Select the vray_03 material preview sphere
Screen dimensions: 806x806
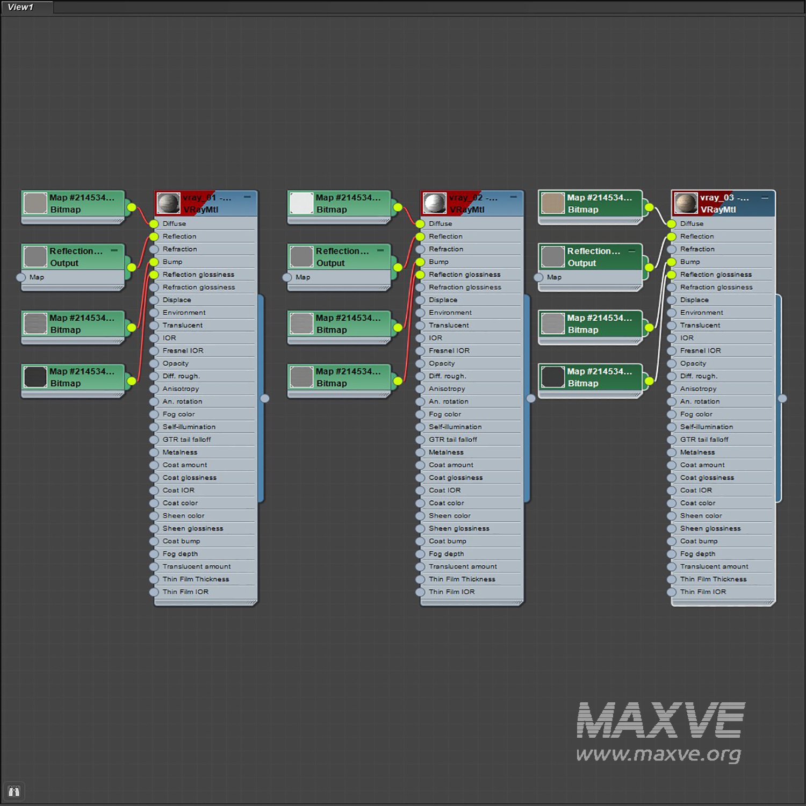click(x=686, y=204)
